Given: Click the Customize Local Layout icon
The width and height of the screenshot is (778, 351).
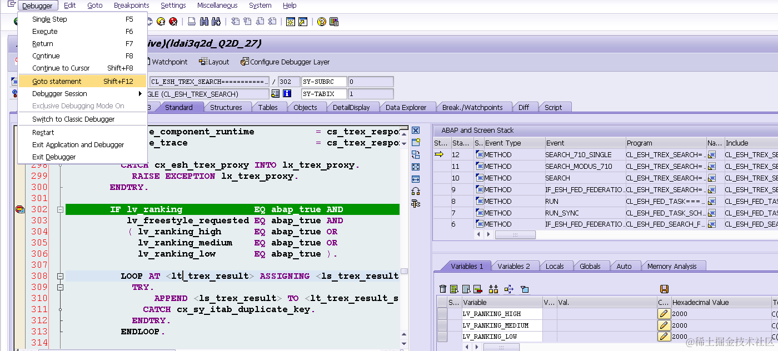Looking at the screenshot, I should pyautogui.click(x=333, y=22).
